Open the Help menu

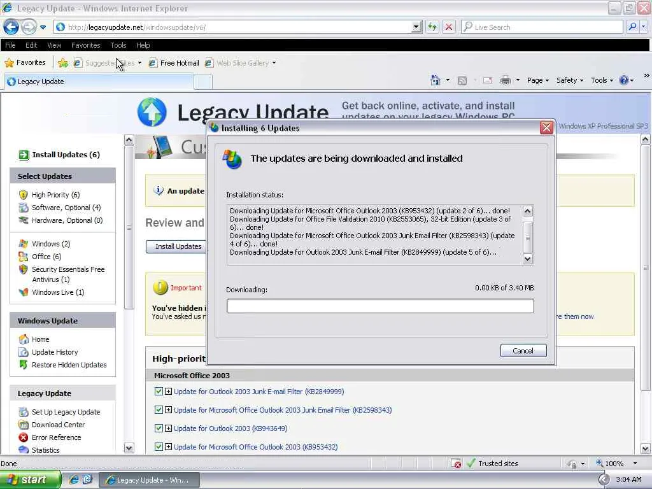(x=143, y=45)
